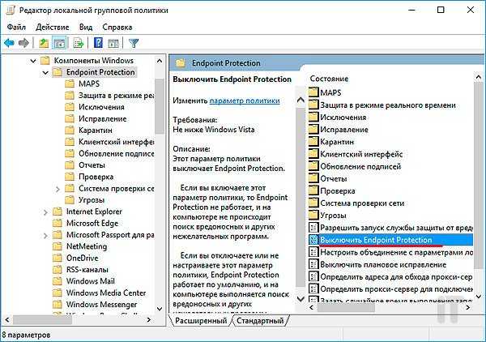Click MAPS folder icon in right list

[x=313, y=92]
